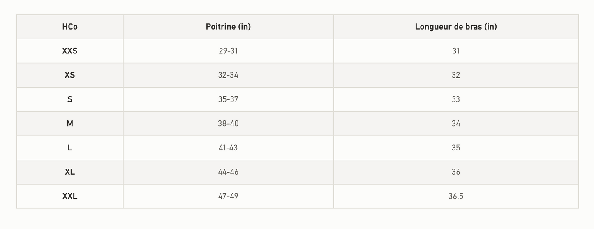Click the HCo column header
Image resolution: width=594 pixels, height=229 pixels.
click(70, 27)
